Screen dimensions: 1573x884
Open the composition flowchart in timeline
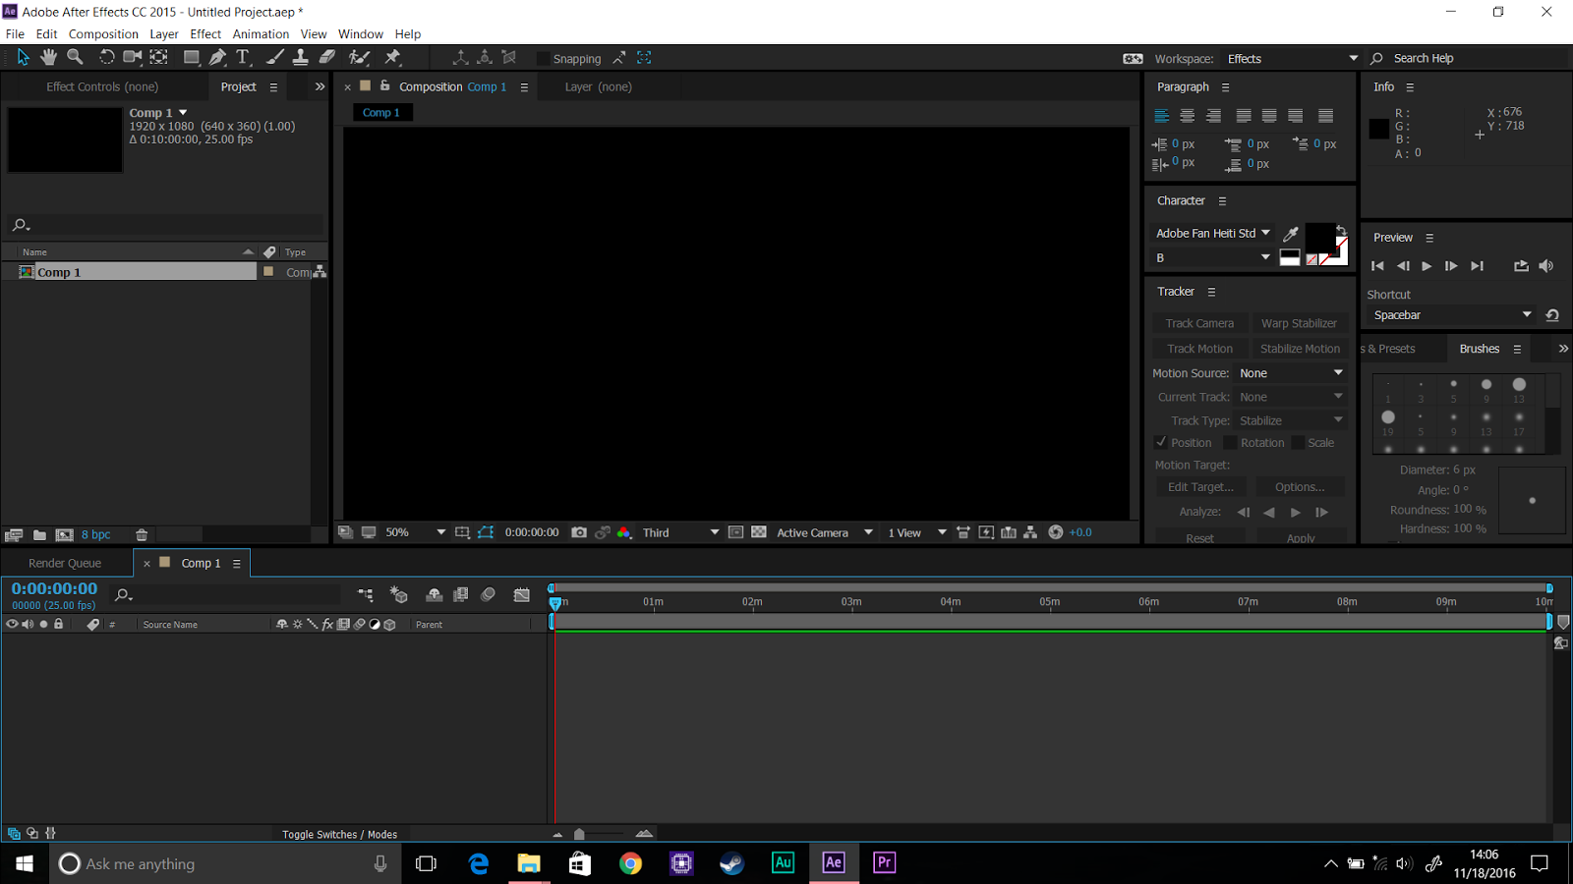pos(365,595)
